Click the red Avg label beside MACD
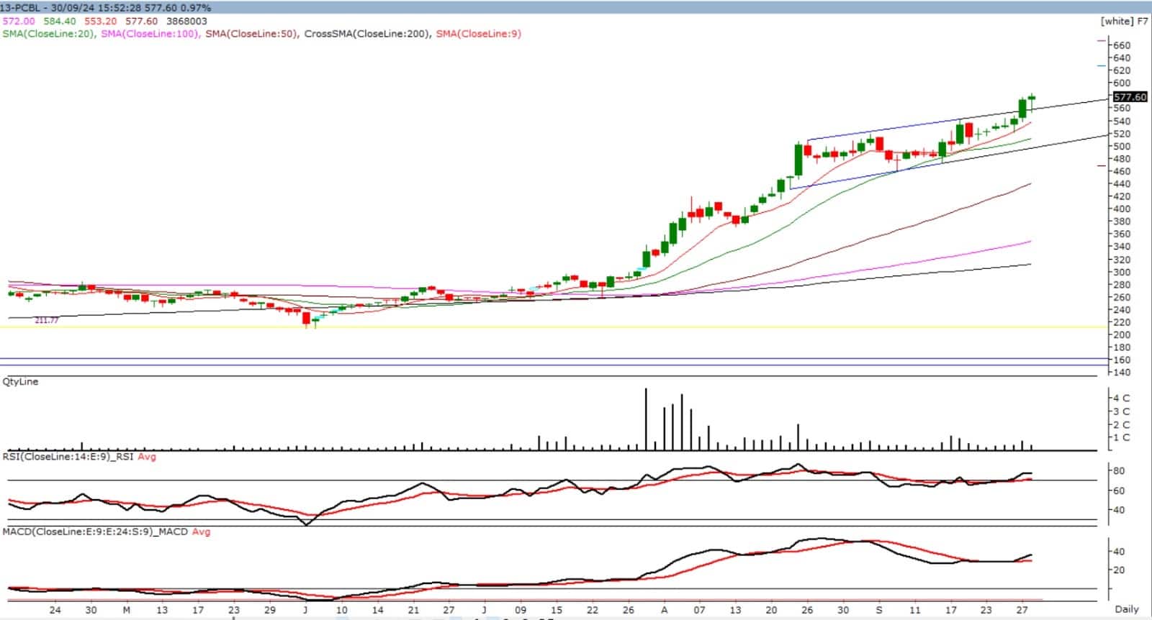 (x=201, y=532)
